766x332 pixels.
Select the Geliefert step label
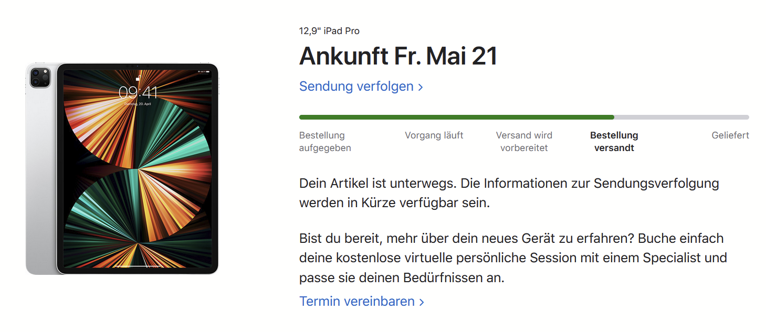(x=730, y=135)
